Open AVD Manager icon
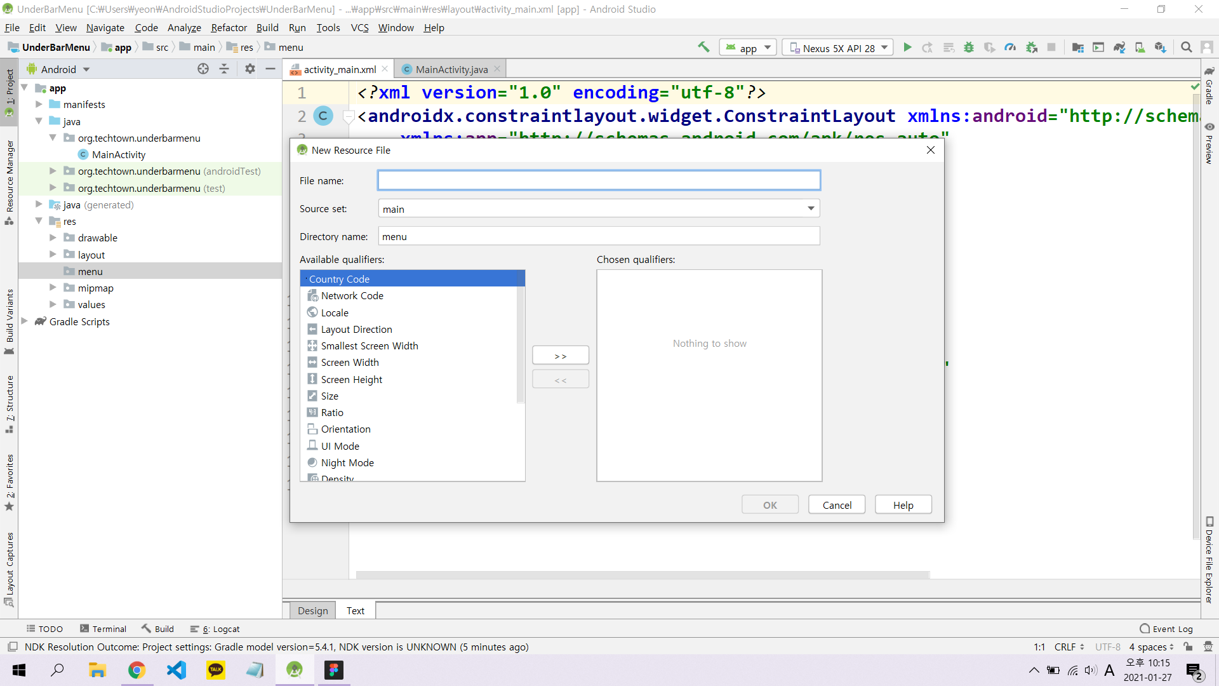This screenshot has height=686, width=1219. [1140, 48]
